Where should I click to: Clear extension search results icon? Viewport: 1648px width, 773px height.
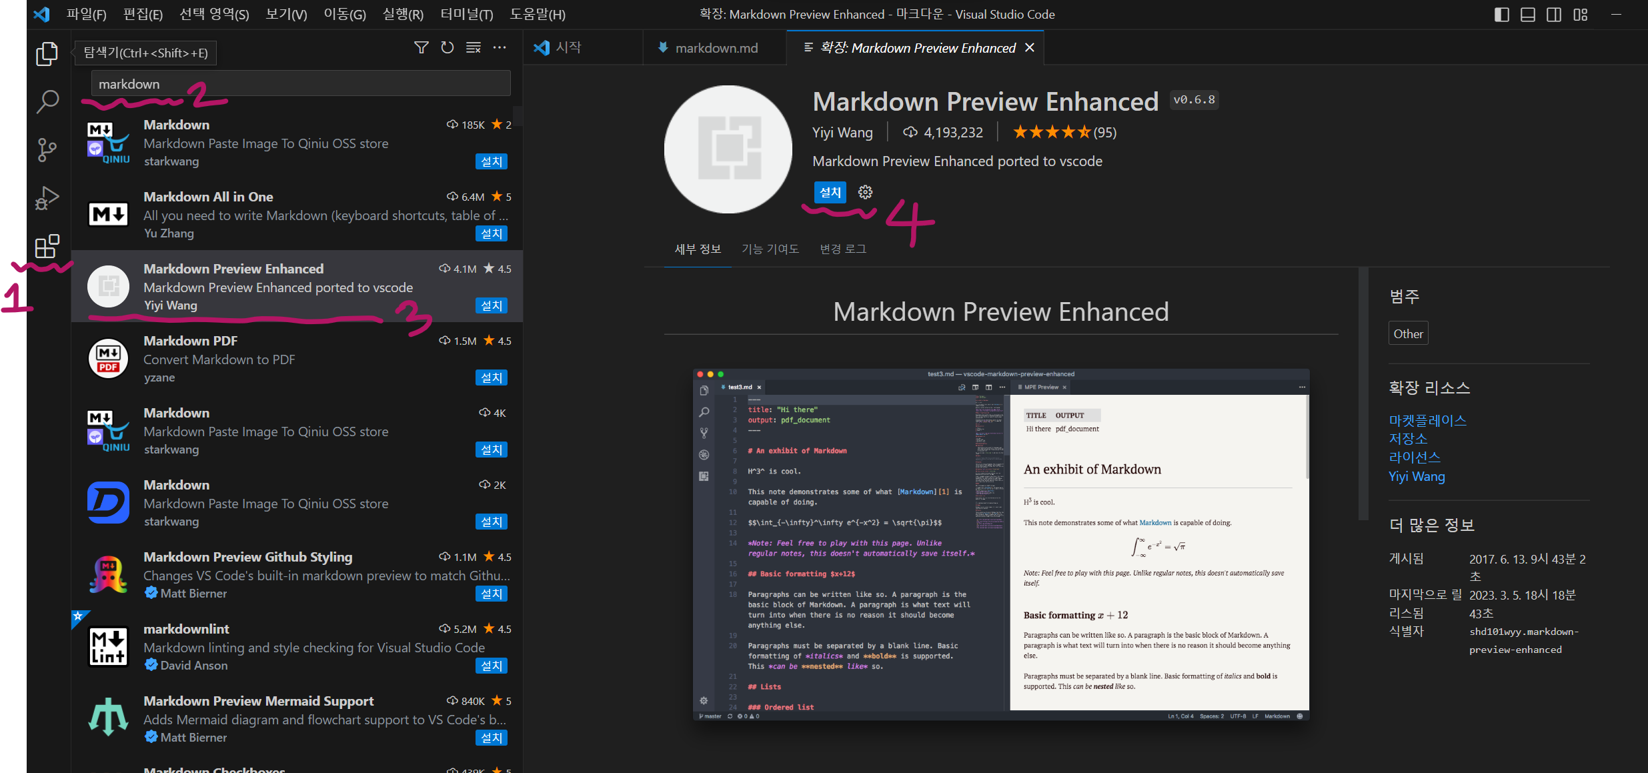474,47
